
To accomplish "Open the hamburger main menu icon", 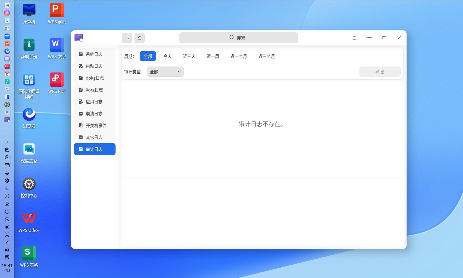I will (355, 38).
